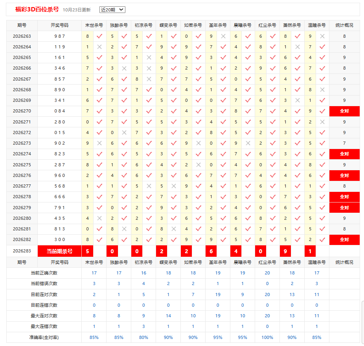Select the cross mark in row 2026275 under 如若杀号
This screenshot has width=364, height=346.
tap(199, 165)
